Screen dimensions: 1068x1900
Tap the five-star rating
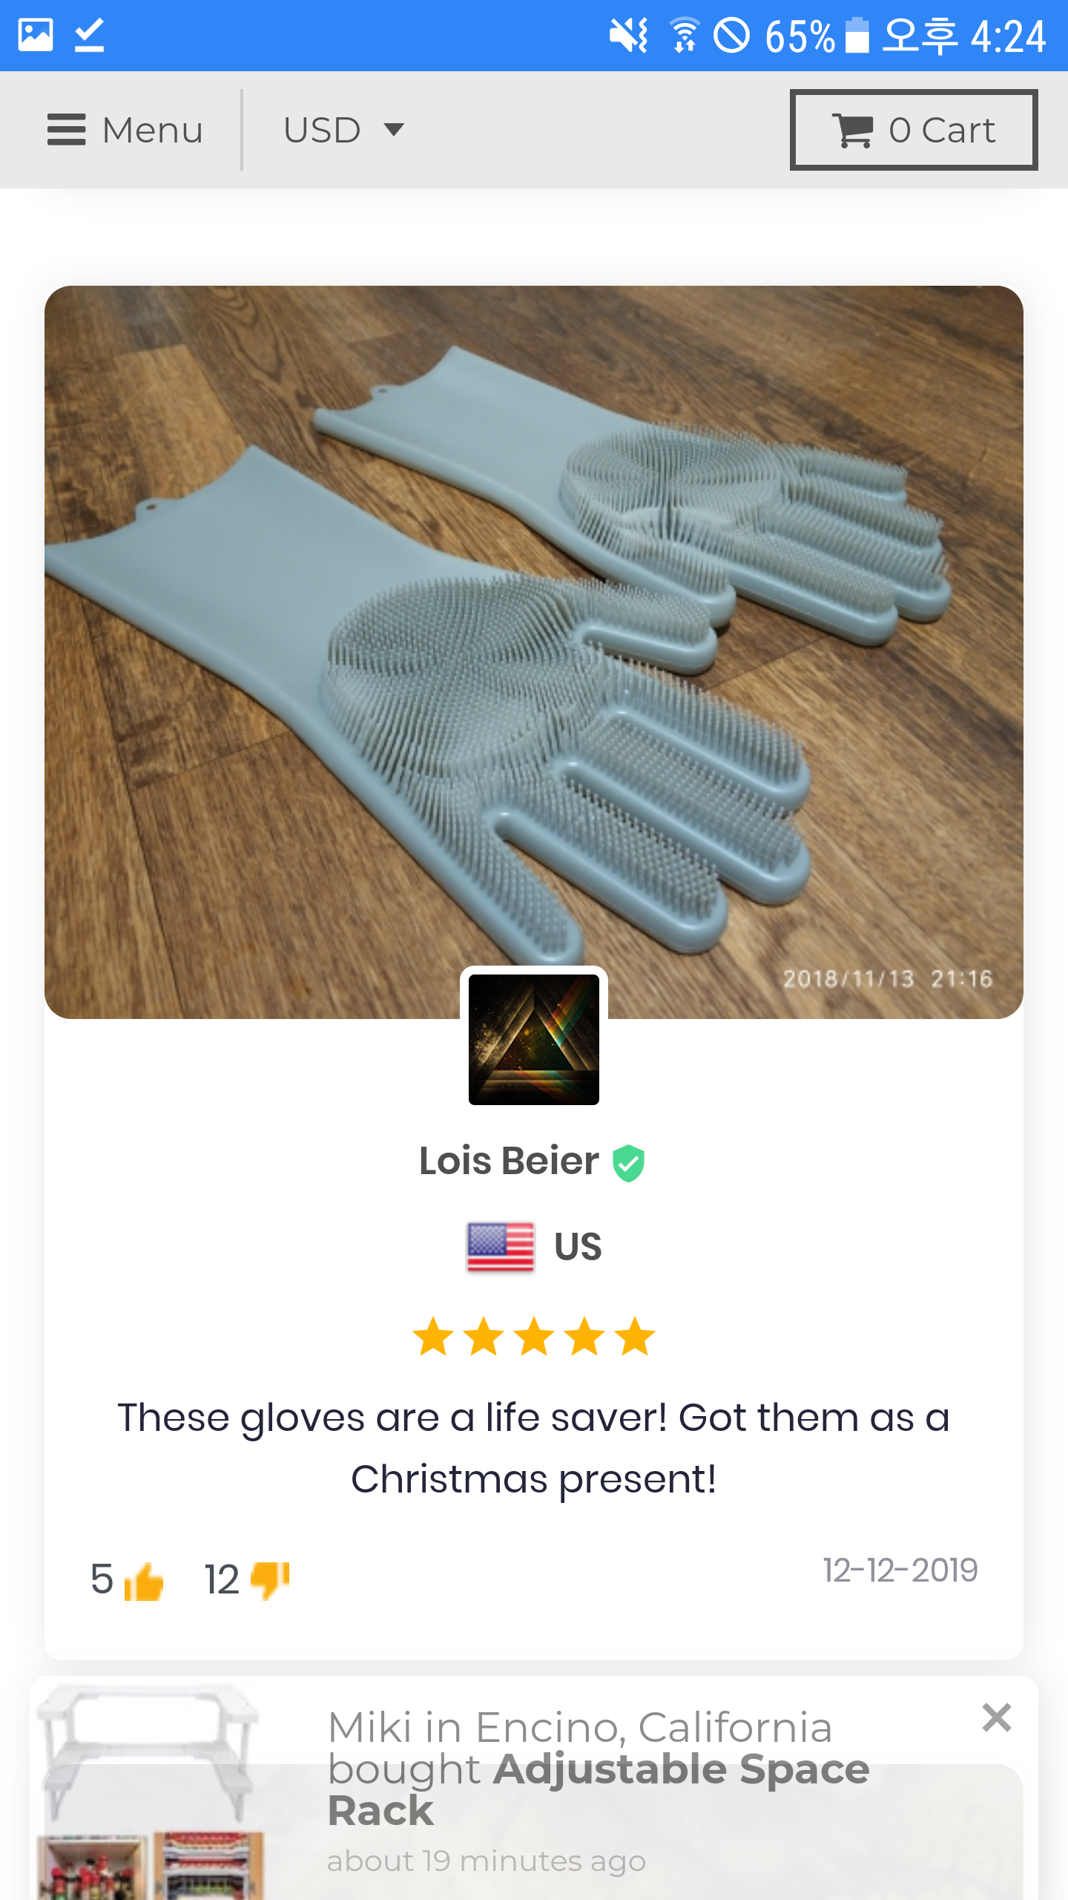[534, 1337]
